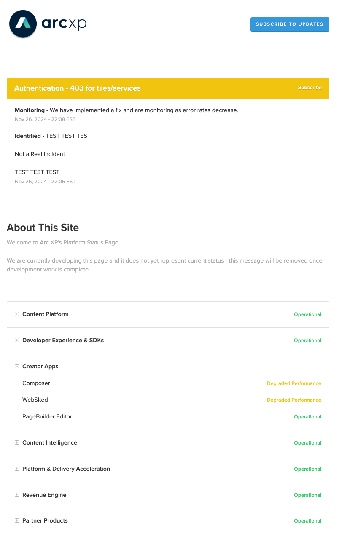This screenshot has width=342, height=547.
Task: Click the Arc XP logo icon
Action: click(23, 24)
